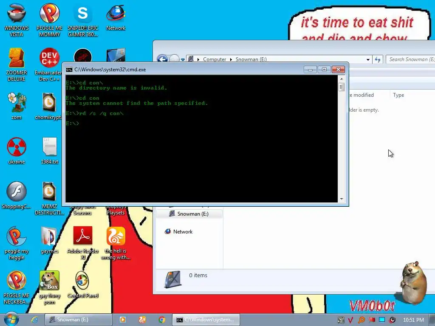Screen dimensions: 435x326
Task: Expand arrow between Computer and Snowman
Action: pos(231,59)
